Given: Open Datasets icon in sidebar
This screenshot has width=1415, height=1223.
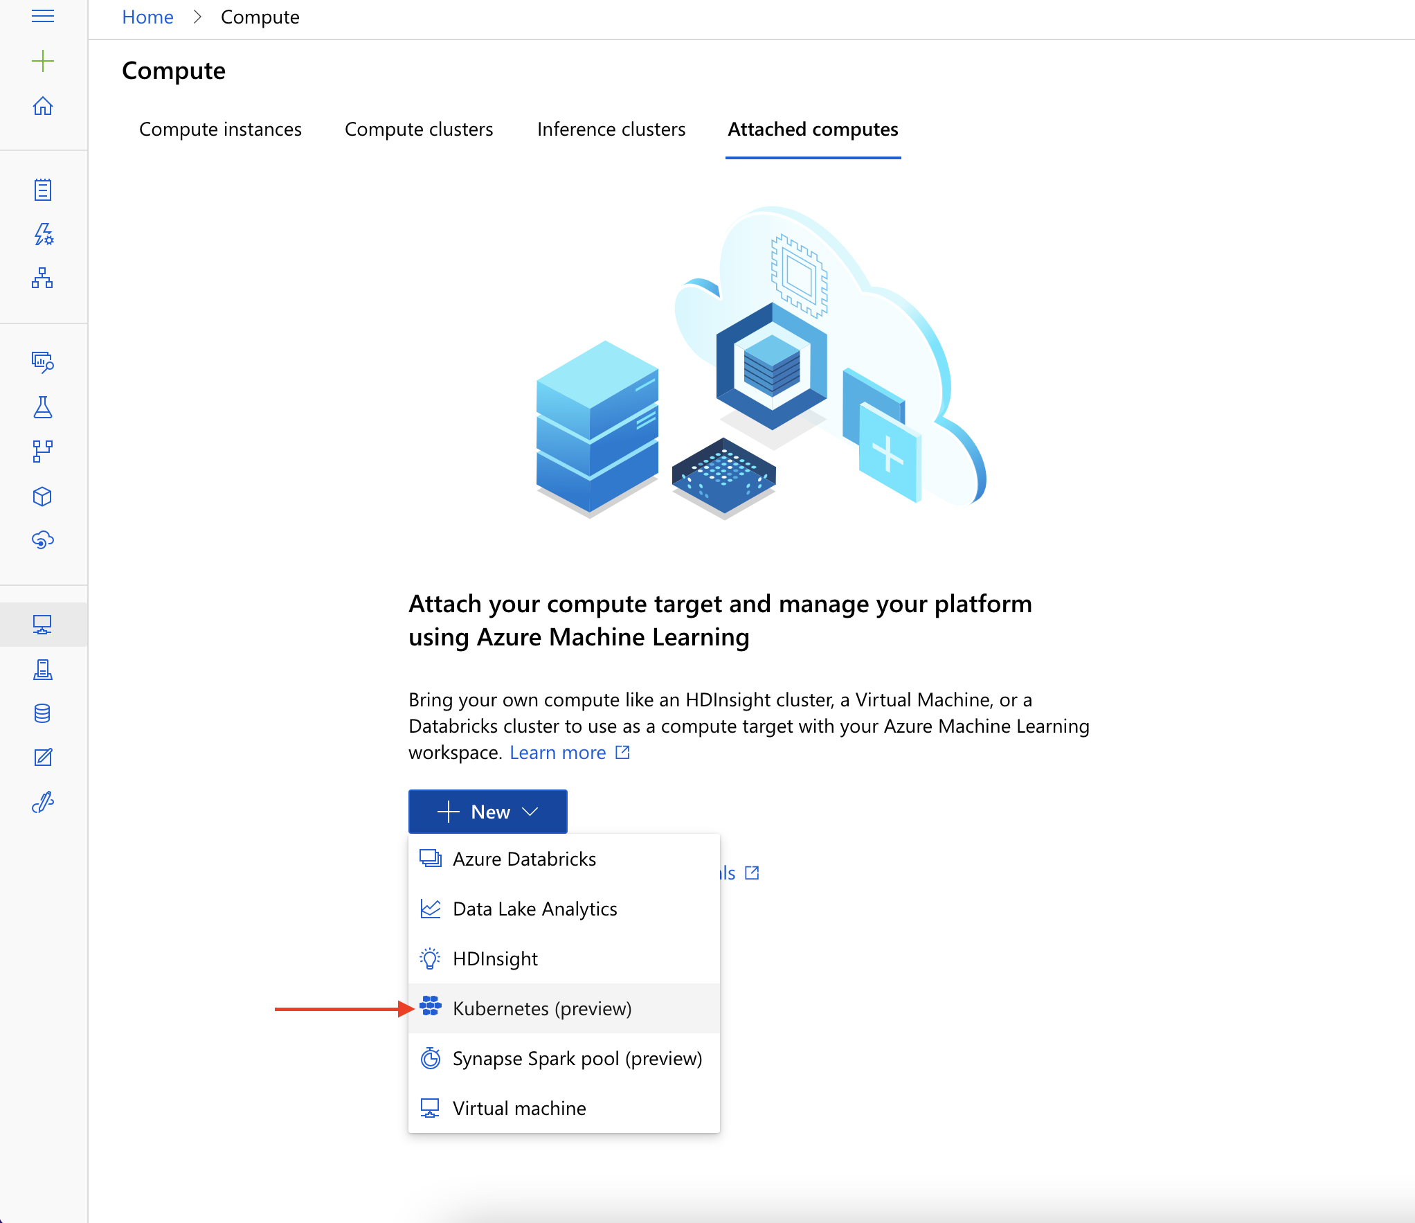Looking at the screenshot, I should point(43,361).
